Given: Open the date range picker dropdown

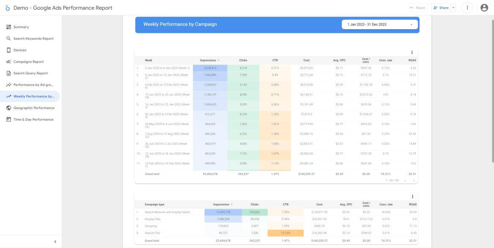Looking at the screenshot, I should 379,24.
